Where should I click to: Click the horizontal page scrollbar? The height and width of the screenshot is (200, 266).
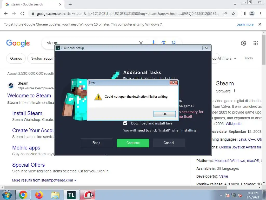[115, 187]
